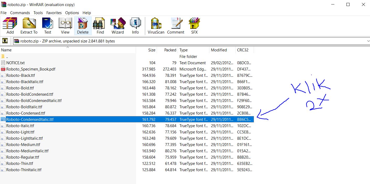Select the Roboto-LightItalic.ttf file

coord(24,138)
